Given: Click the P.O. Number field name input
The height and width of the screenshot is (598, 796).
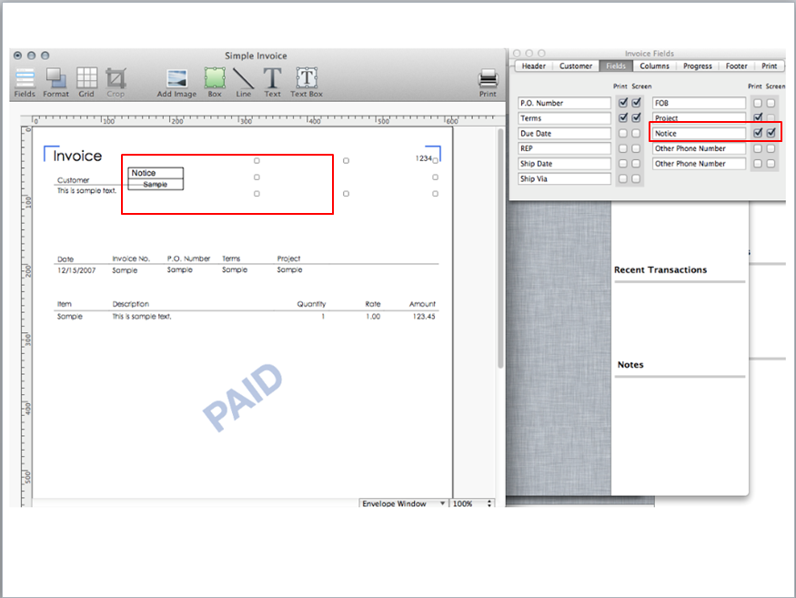Looking at the screenshot, I should (x=565, y=103).
